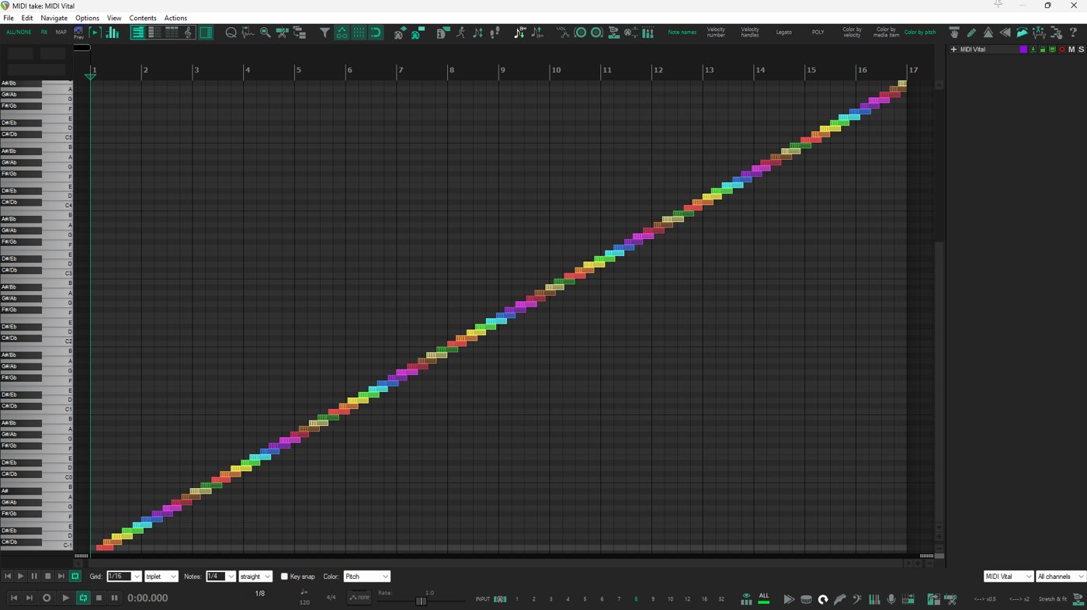Click the red record-arm circle on MIDI Vital
The width and height of the screenshot is (1087, 610).
point(1061,50)
